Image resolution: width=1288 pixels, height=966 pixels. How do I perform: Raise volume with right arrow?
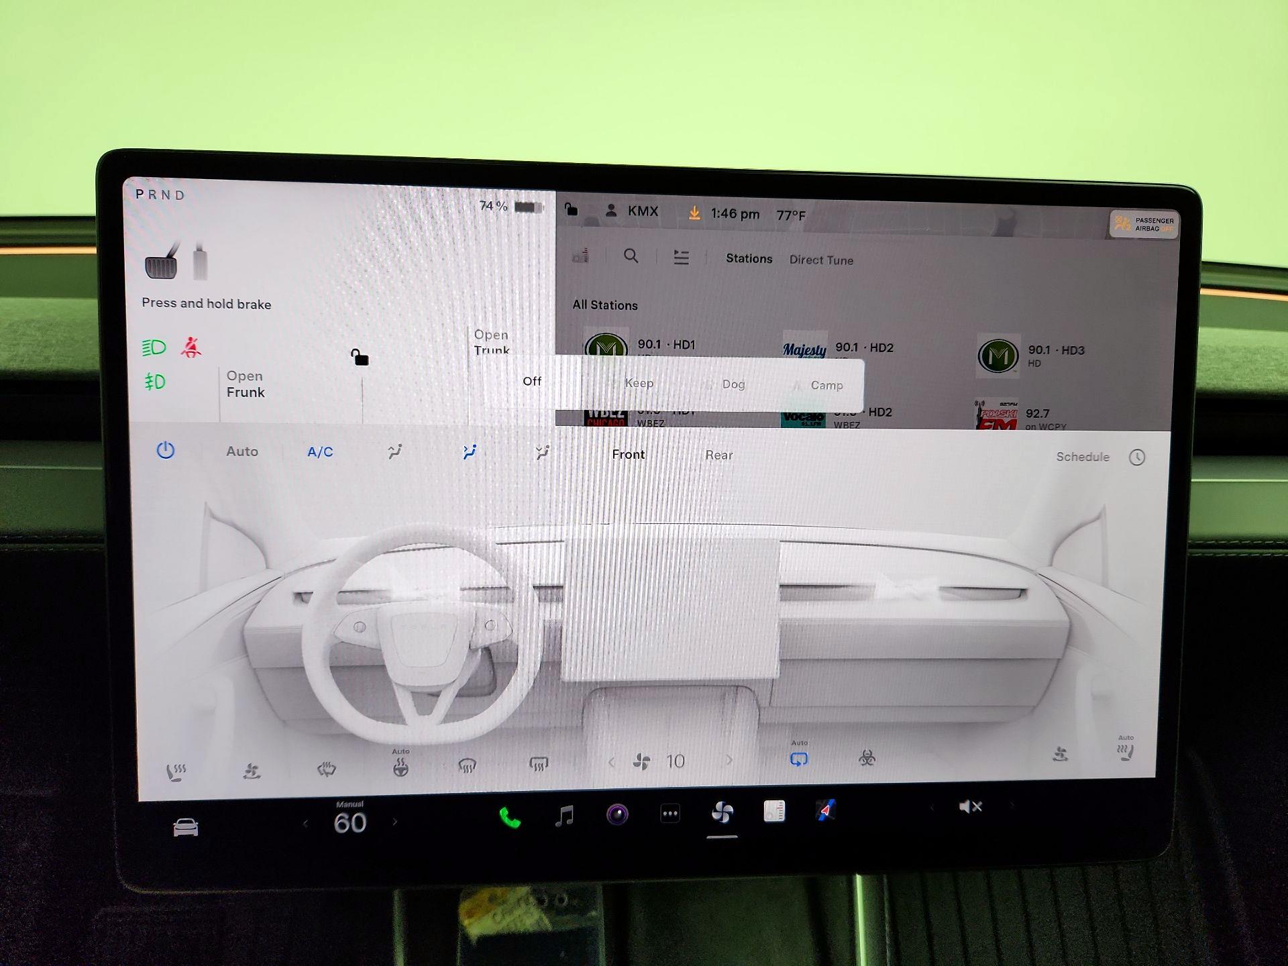pos(1012,805)
